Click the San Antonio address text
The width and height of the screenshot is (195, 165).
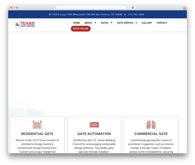point(87,14)
